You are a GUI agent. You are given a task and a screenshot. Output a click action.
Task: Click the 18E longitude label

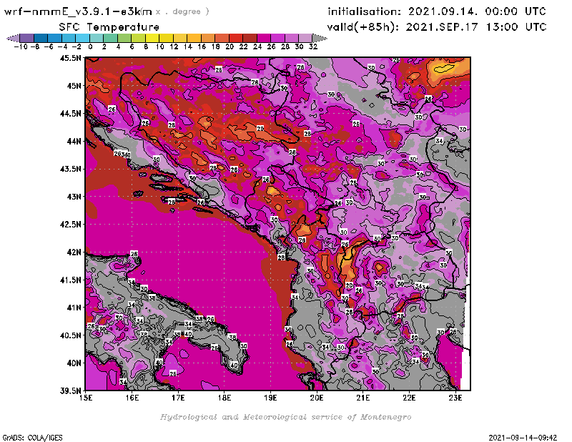tap(225, 398)
